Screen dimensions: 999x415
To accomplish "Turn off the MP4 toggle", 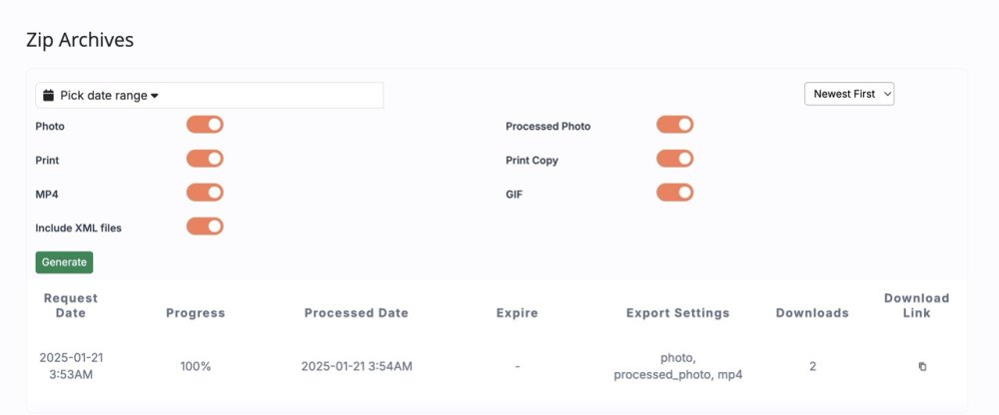I will pos(205,193).
